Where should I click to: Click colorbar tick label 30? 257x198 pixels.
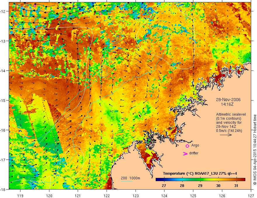coord(218,186)
